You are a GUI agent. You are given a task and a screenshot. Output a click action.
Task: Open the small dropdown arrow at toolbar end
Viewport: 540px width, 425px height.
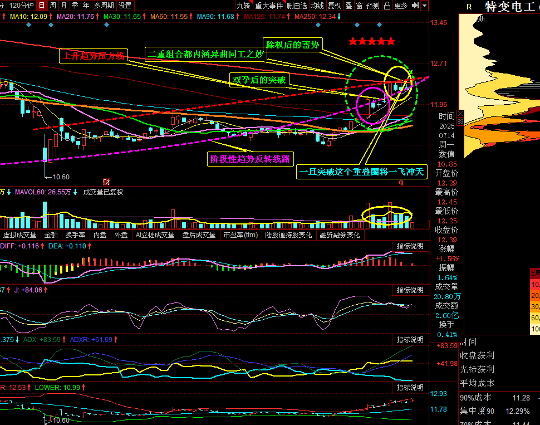click(424, 6)
